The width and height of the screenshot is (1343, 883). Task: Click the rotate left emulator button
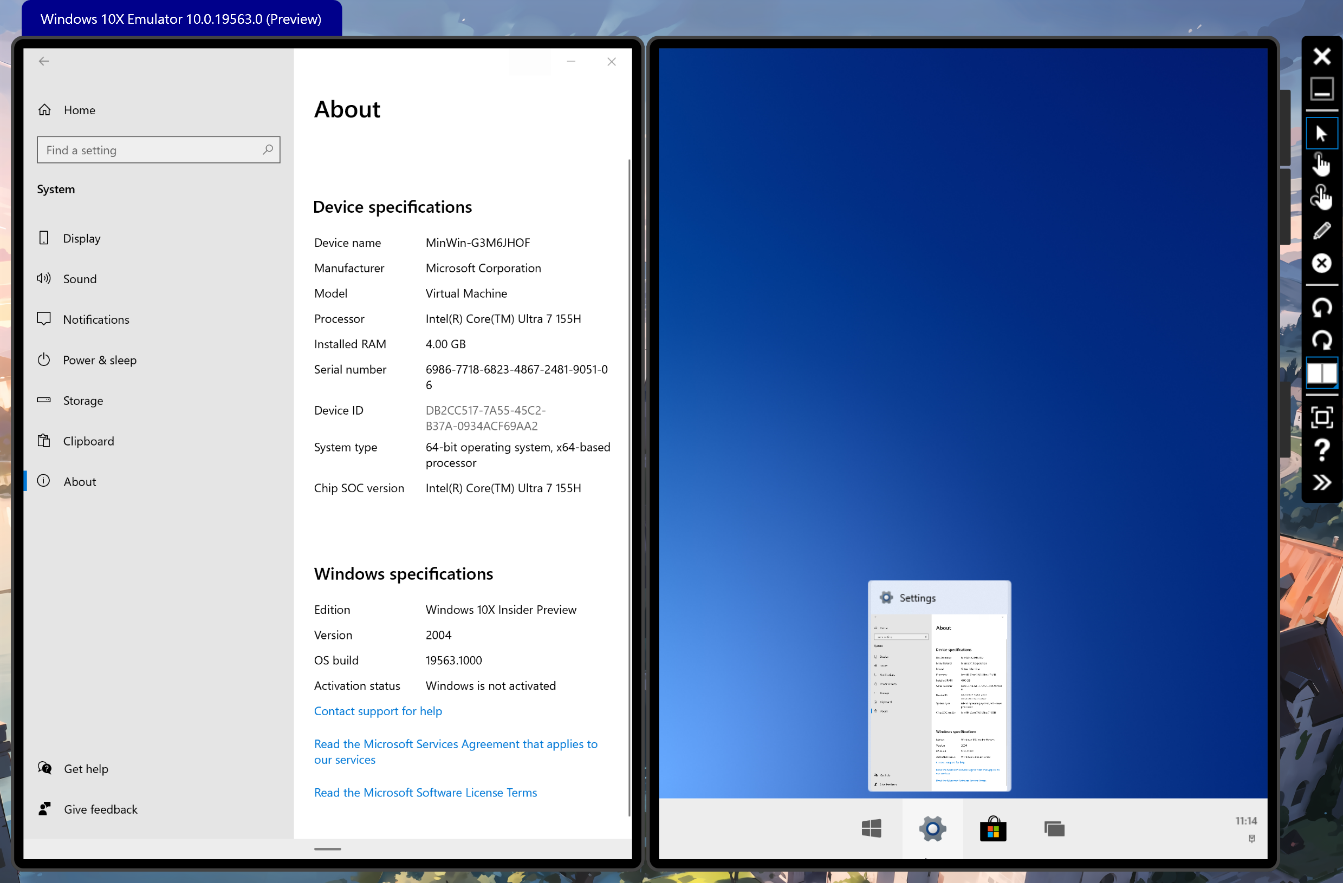1321,308
